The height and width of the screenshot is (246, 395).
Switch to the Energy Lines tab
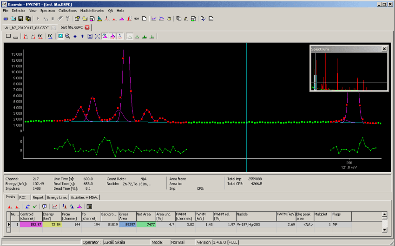pyautogui.click(x=57, y=197)
